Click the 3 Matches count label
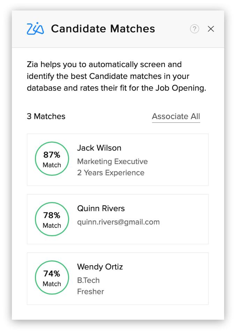This screenshot has width=236, height=333. coord(46,116)
